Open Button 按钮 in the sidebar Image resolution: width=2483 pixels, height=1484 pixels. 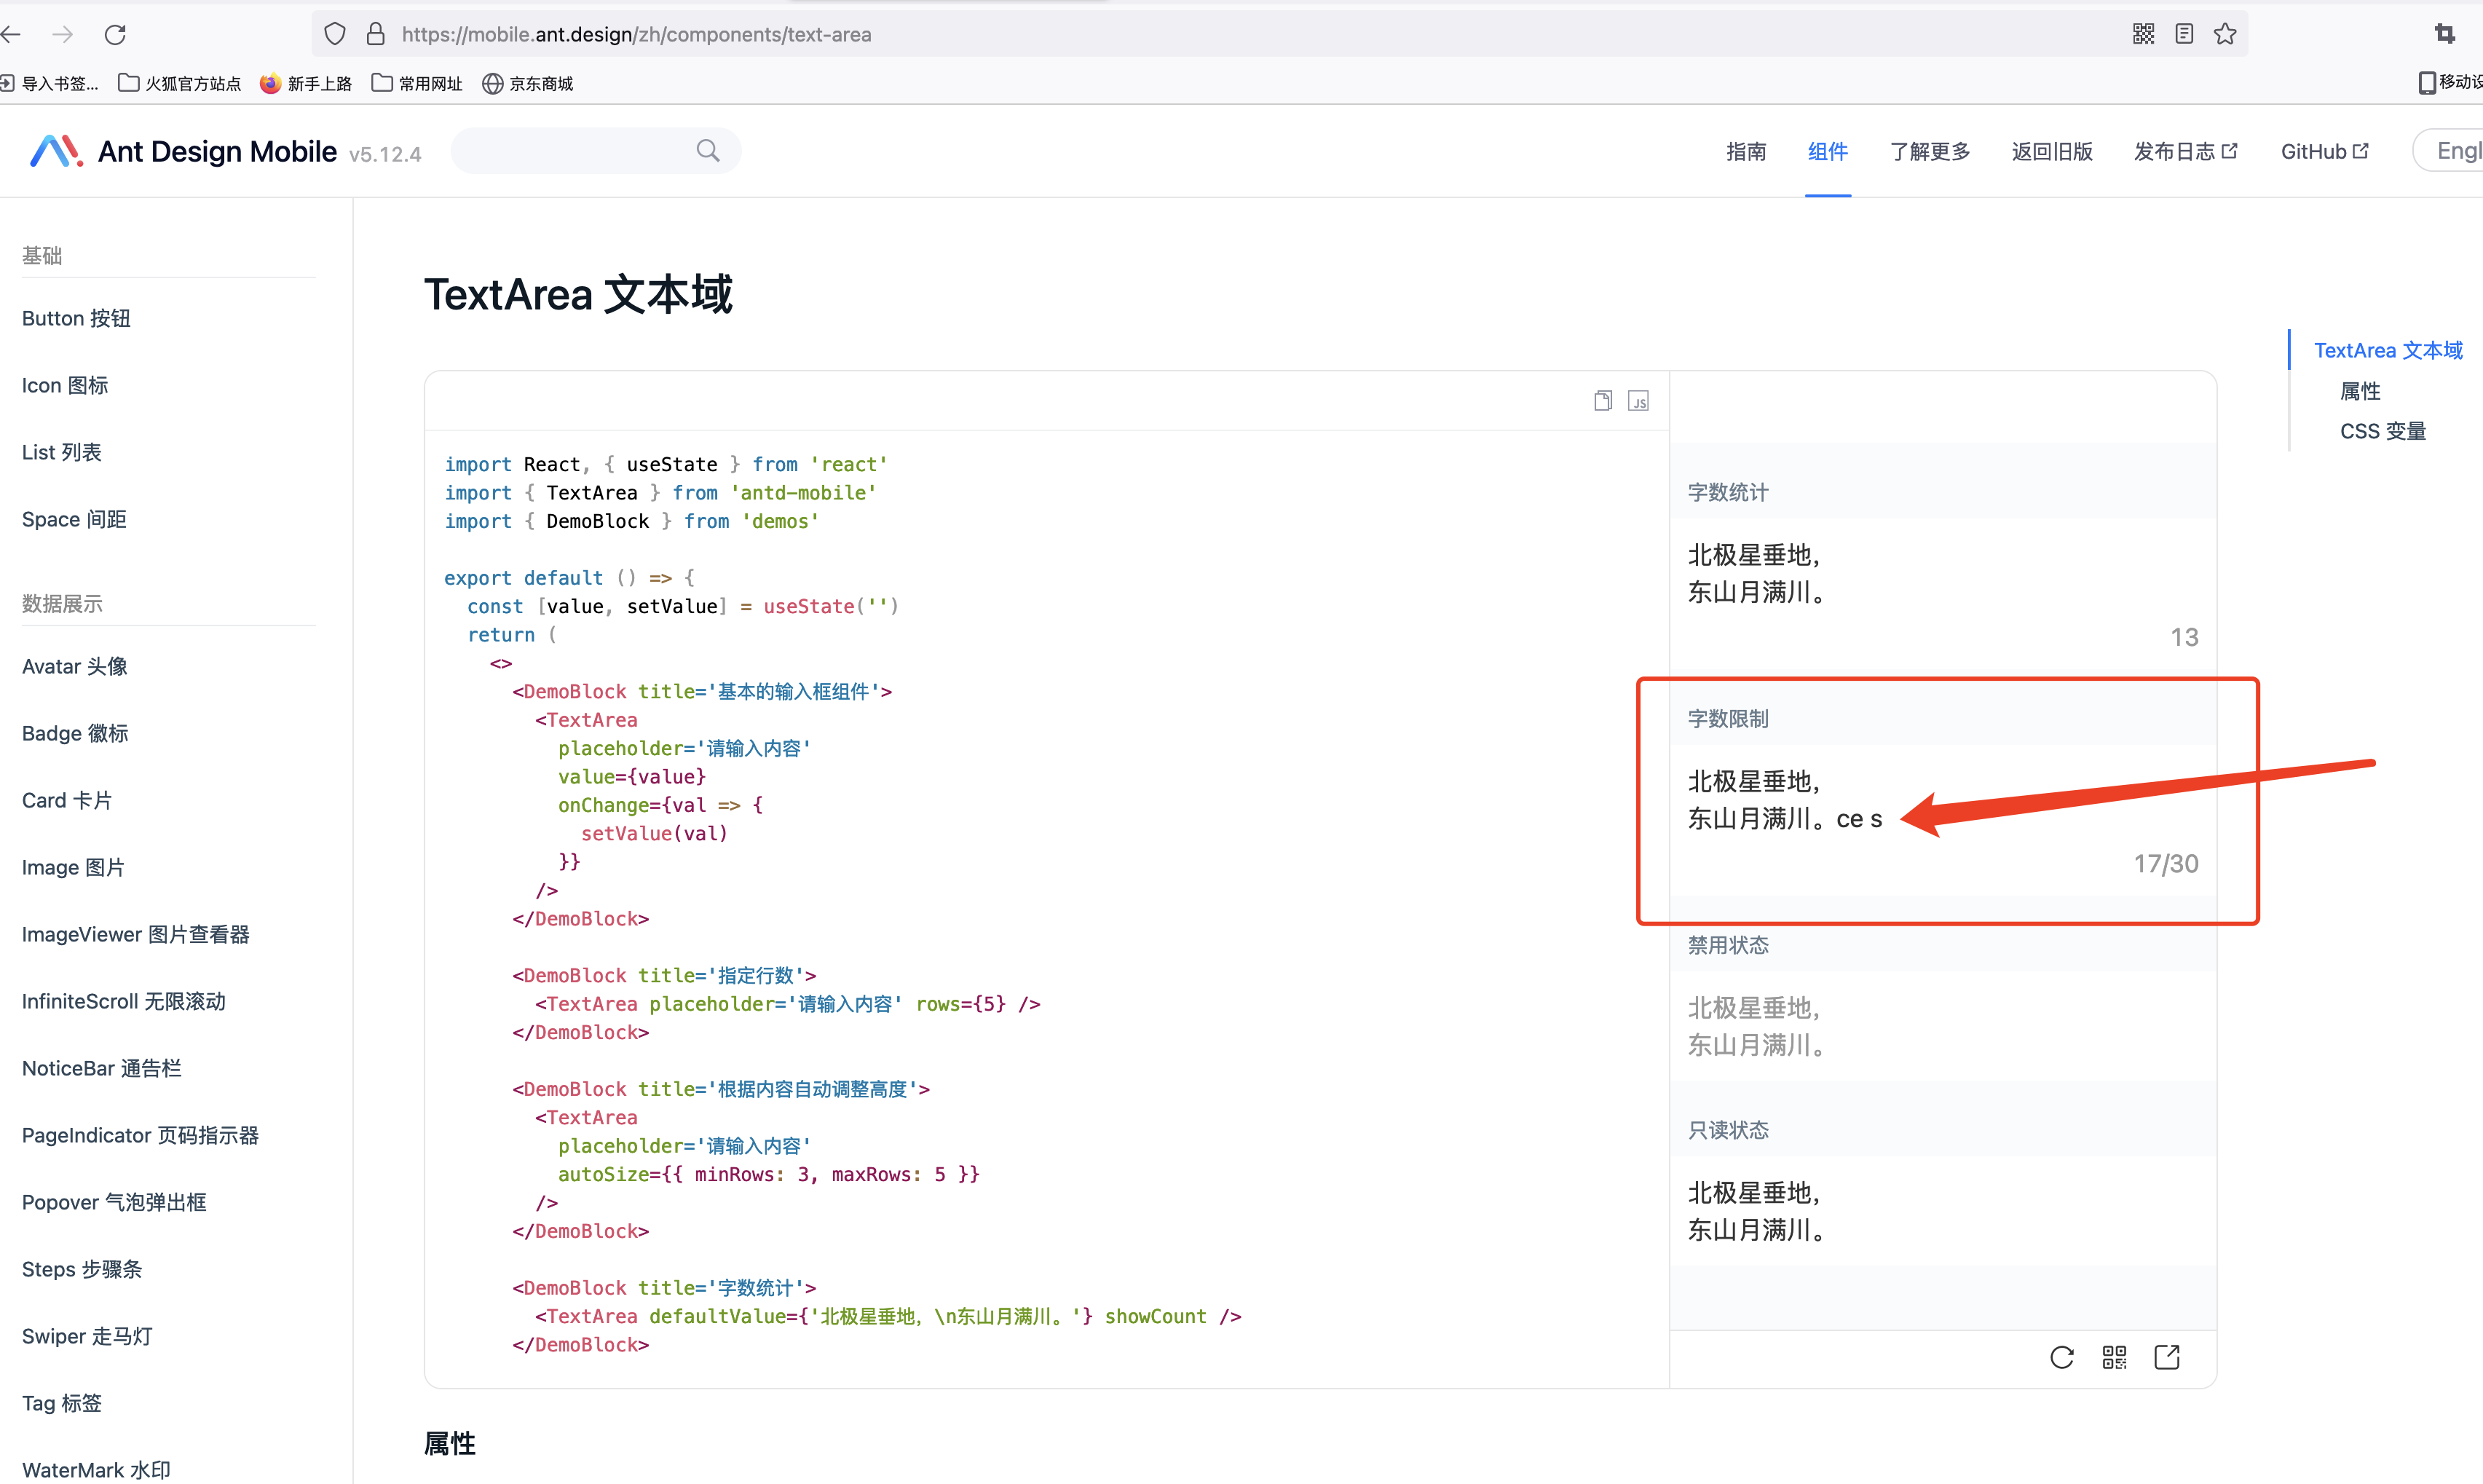click(76, 318)
